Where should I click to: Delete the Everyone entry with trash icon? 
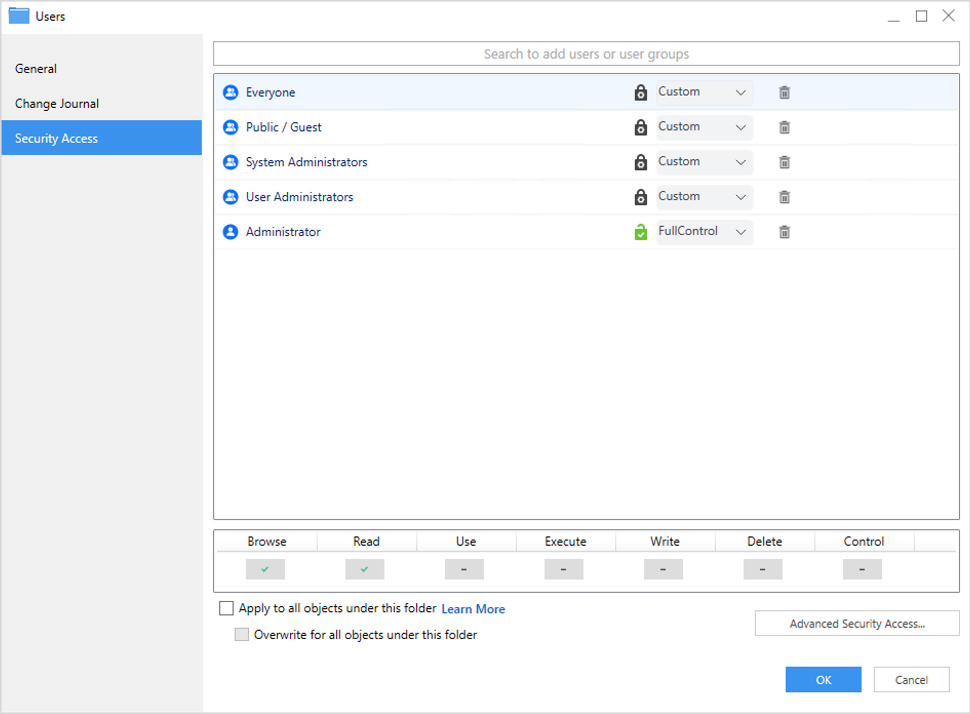pyautogui.click(x=784, y=93)
